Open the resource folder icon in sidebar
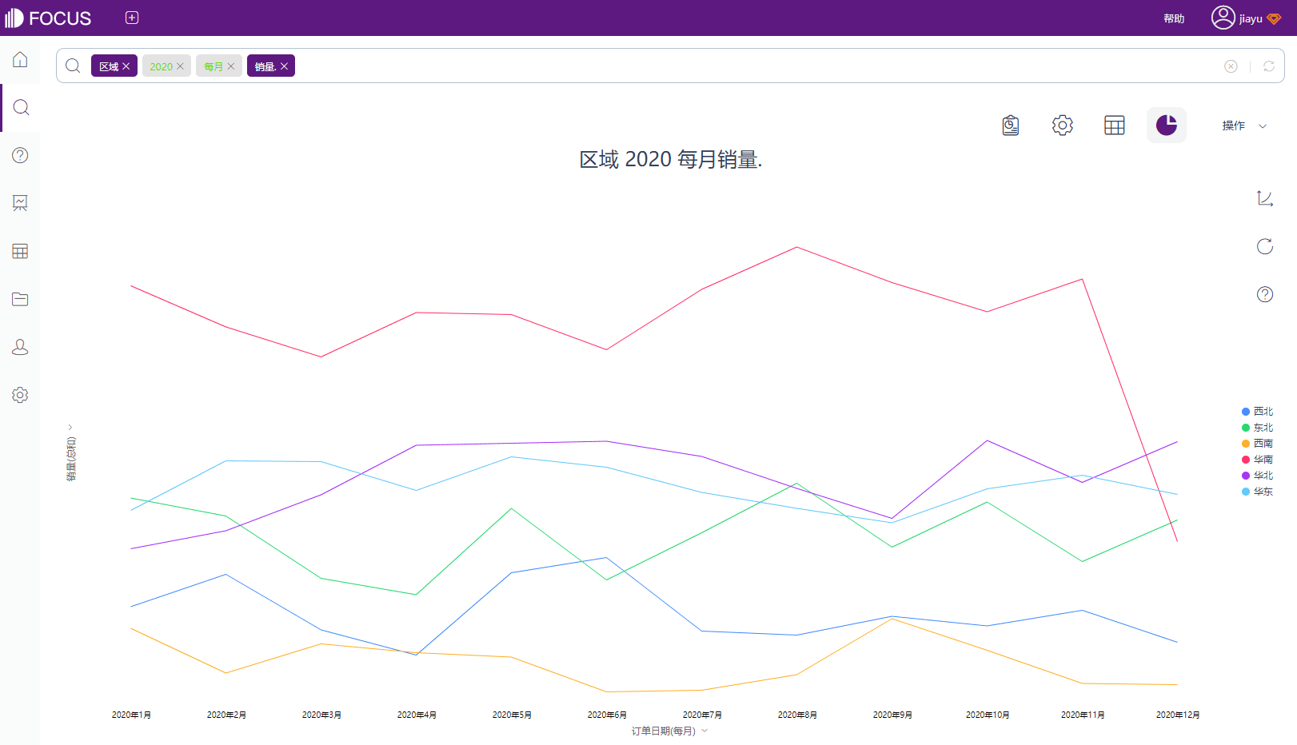The height and width of the screenshot is (745, 1297). (x=20, y=299)
